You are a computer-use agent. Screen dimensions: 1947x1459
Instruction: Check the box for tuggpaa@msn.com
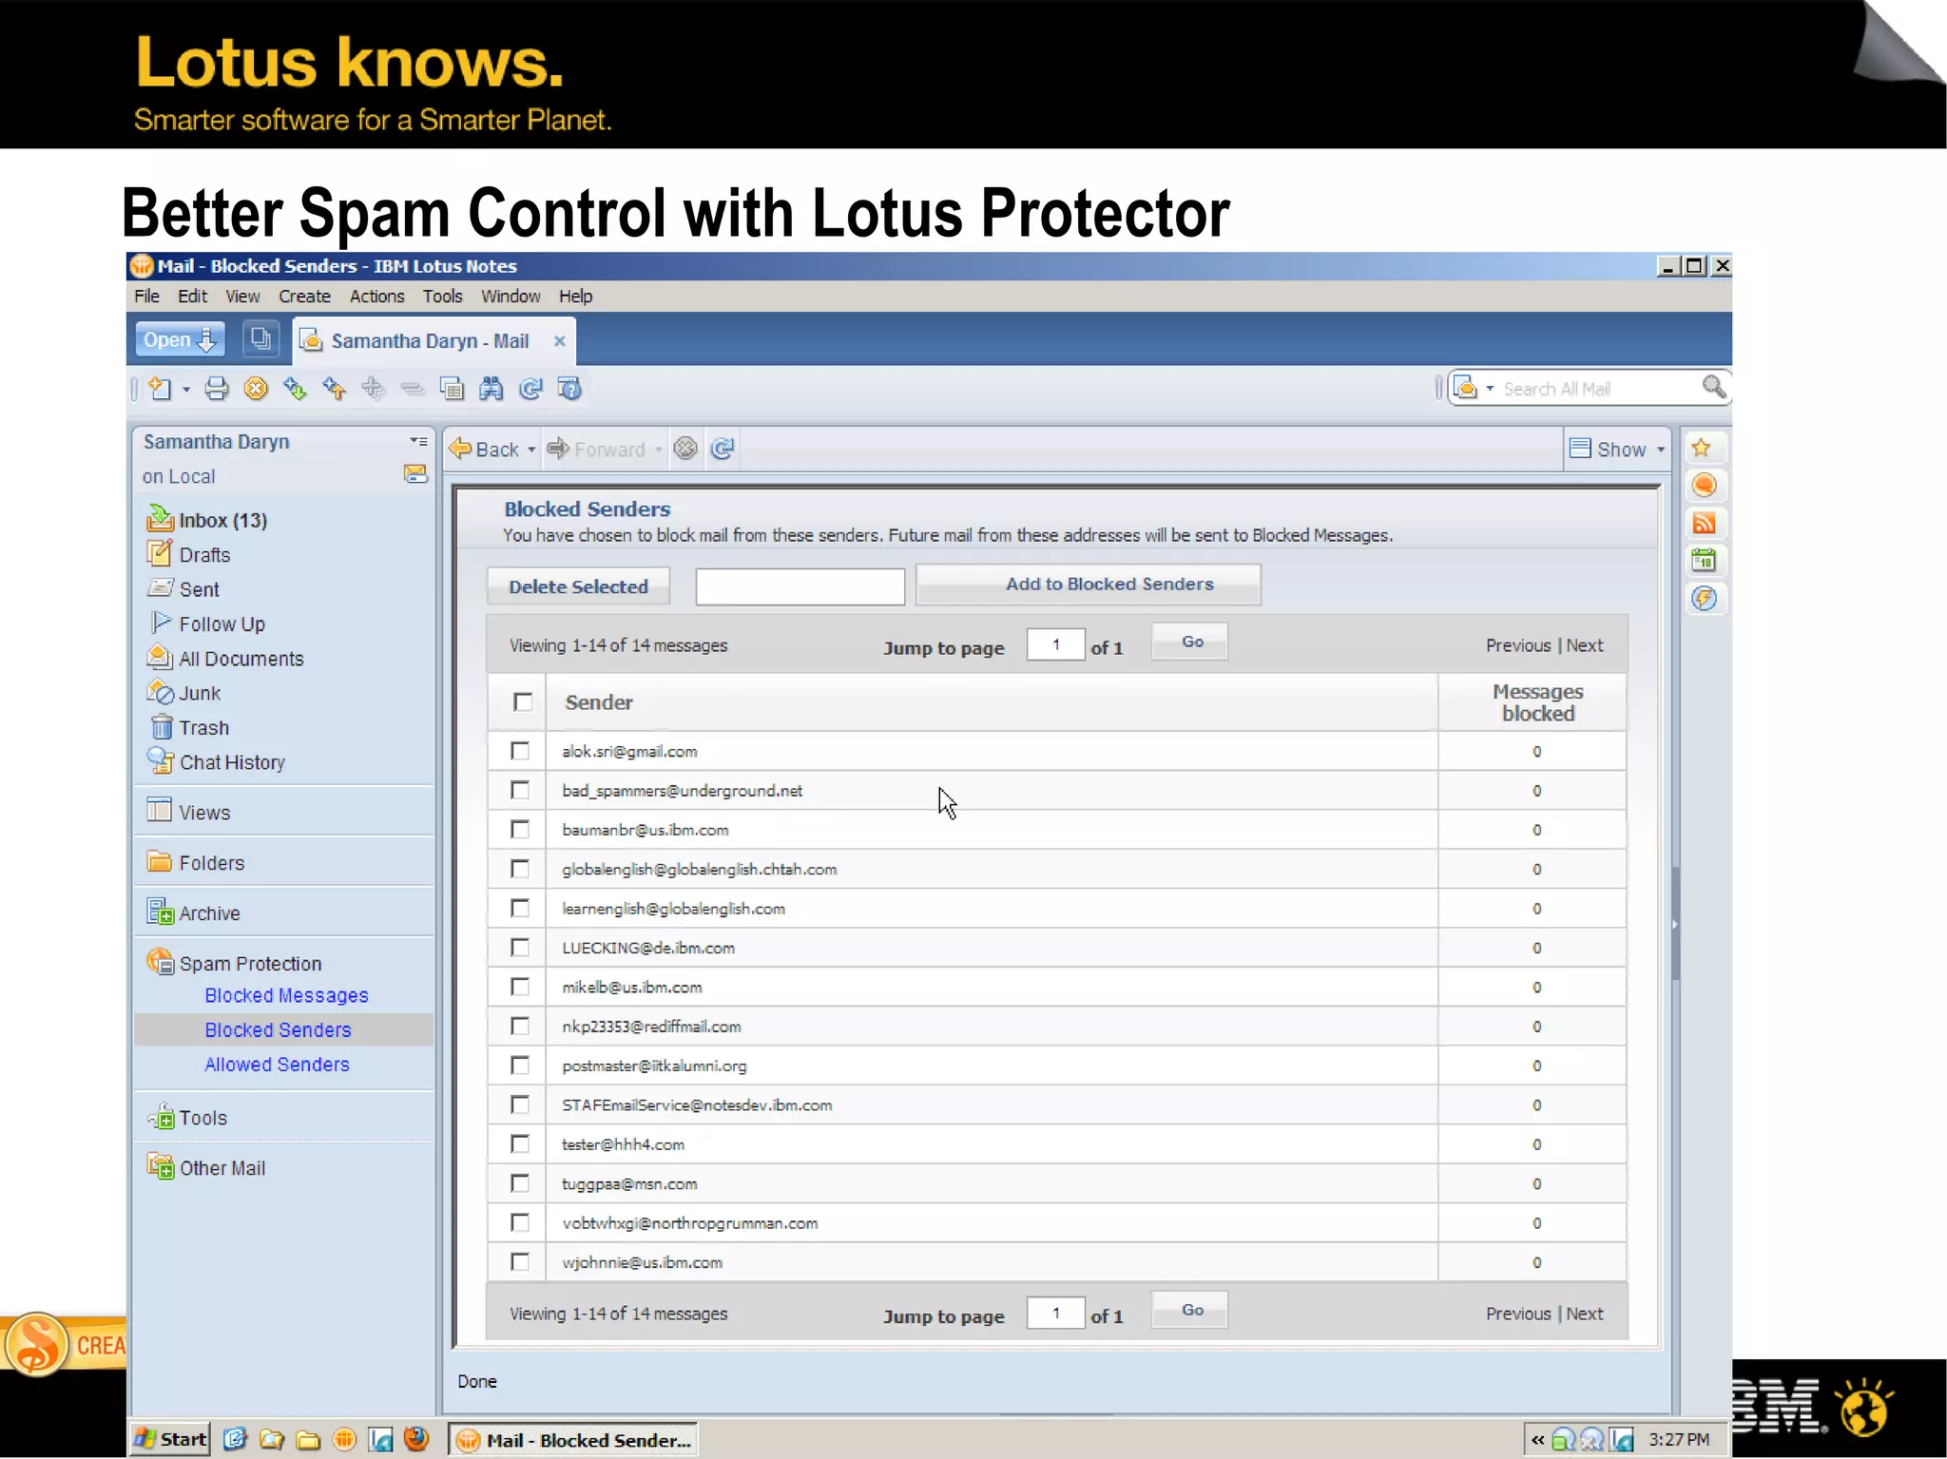[520, 1183]
